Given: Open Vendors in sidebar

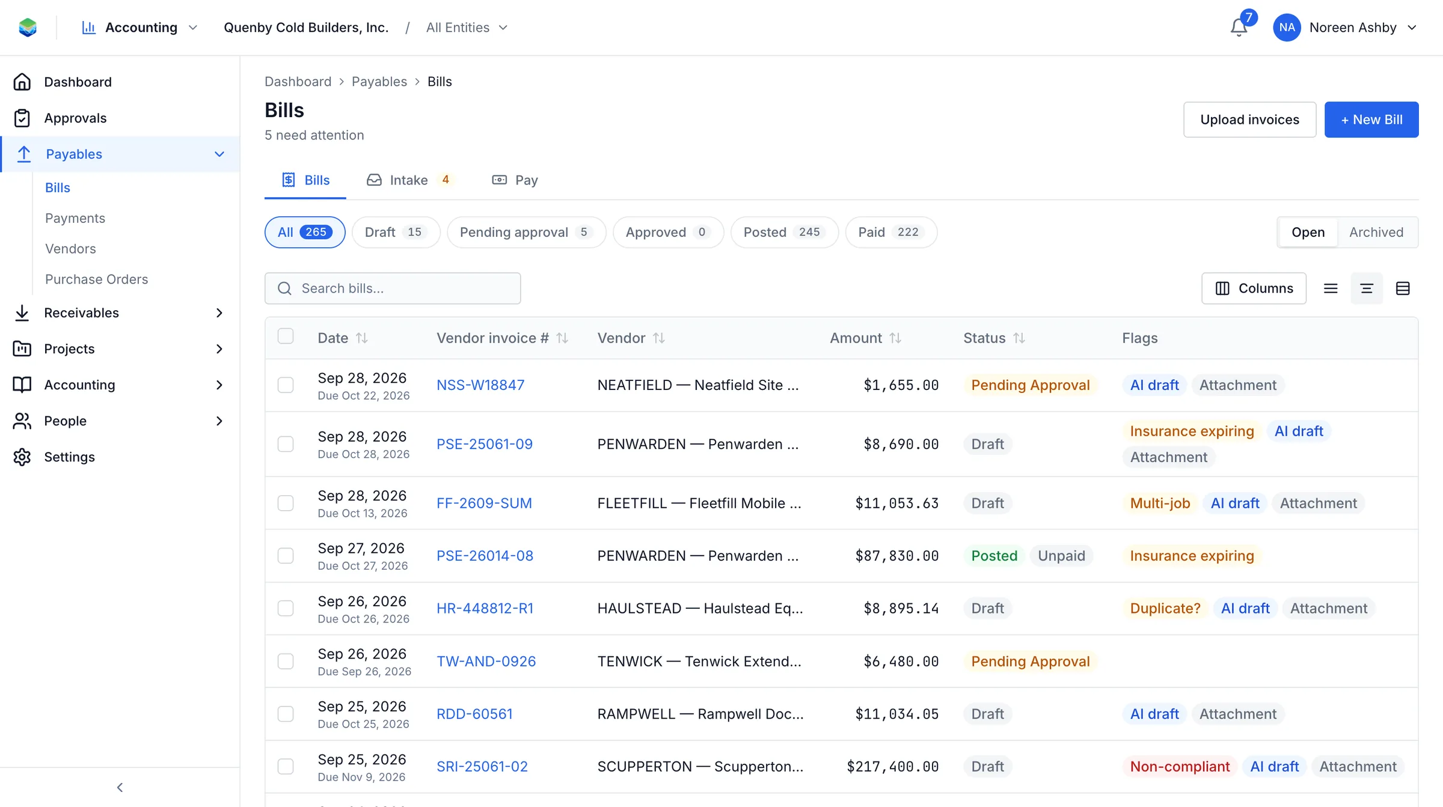Looking at the screenshot, I should [70, 249].
